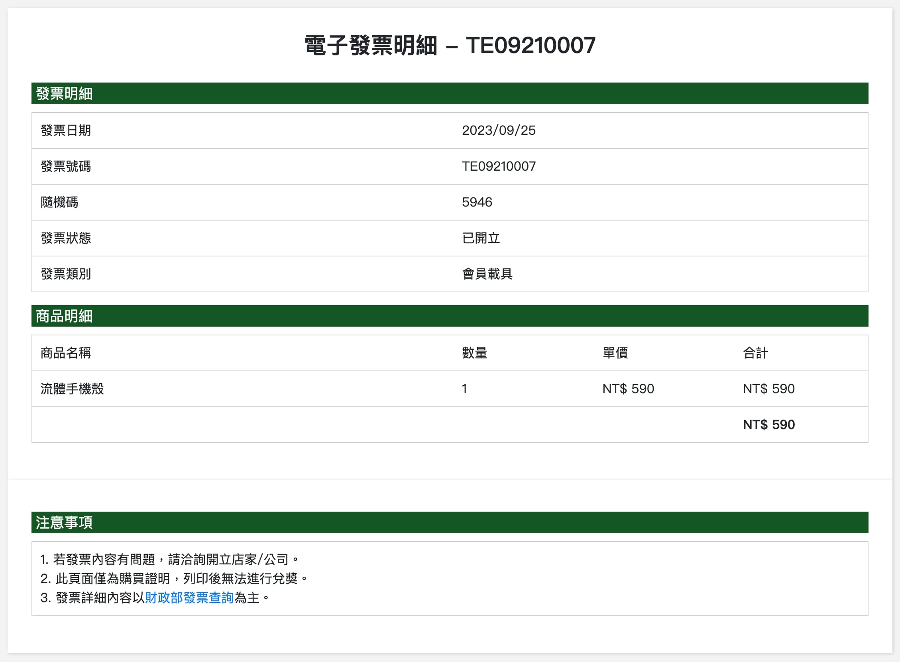The height and width of the screenshot is (662, 900).
Task: Click the page title 電子發票明細 – TE09210007
Action: [x=450, y=45]
